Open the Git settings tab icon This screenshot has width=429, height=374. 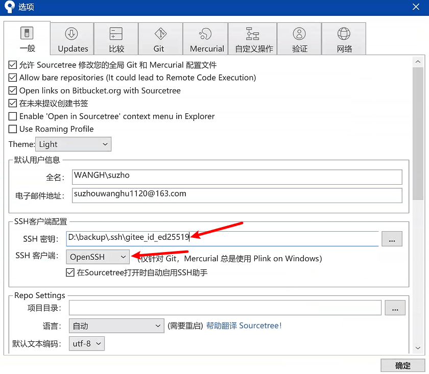click(160, 34)
